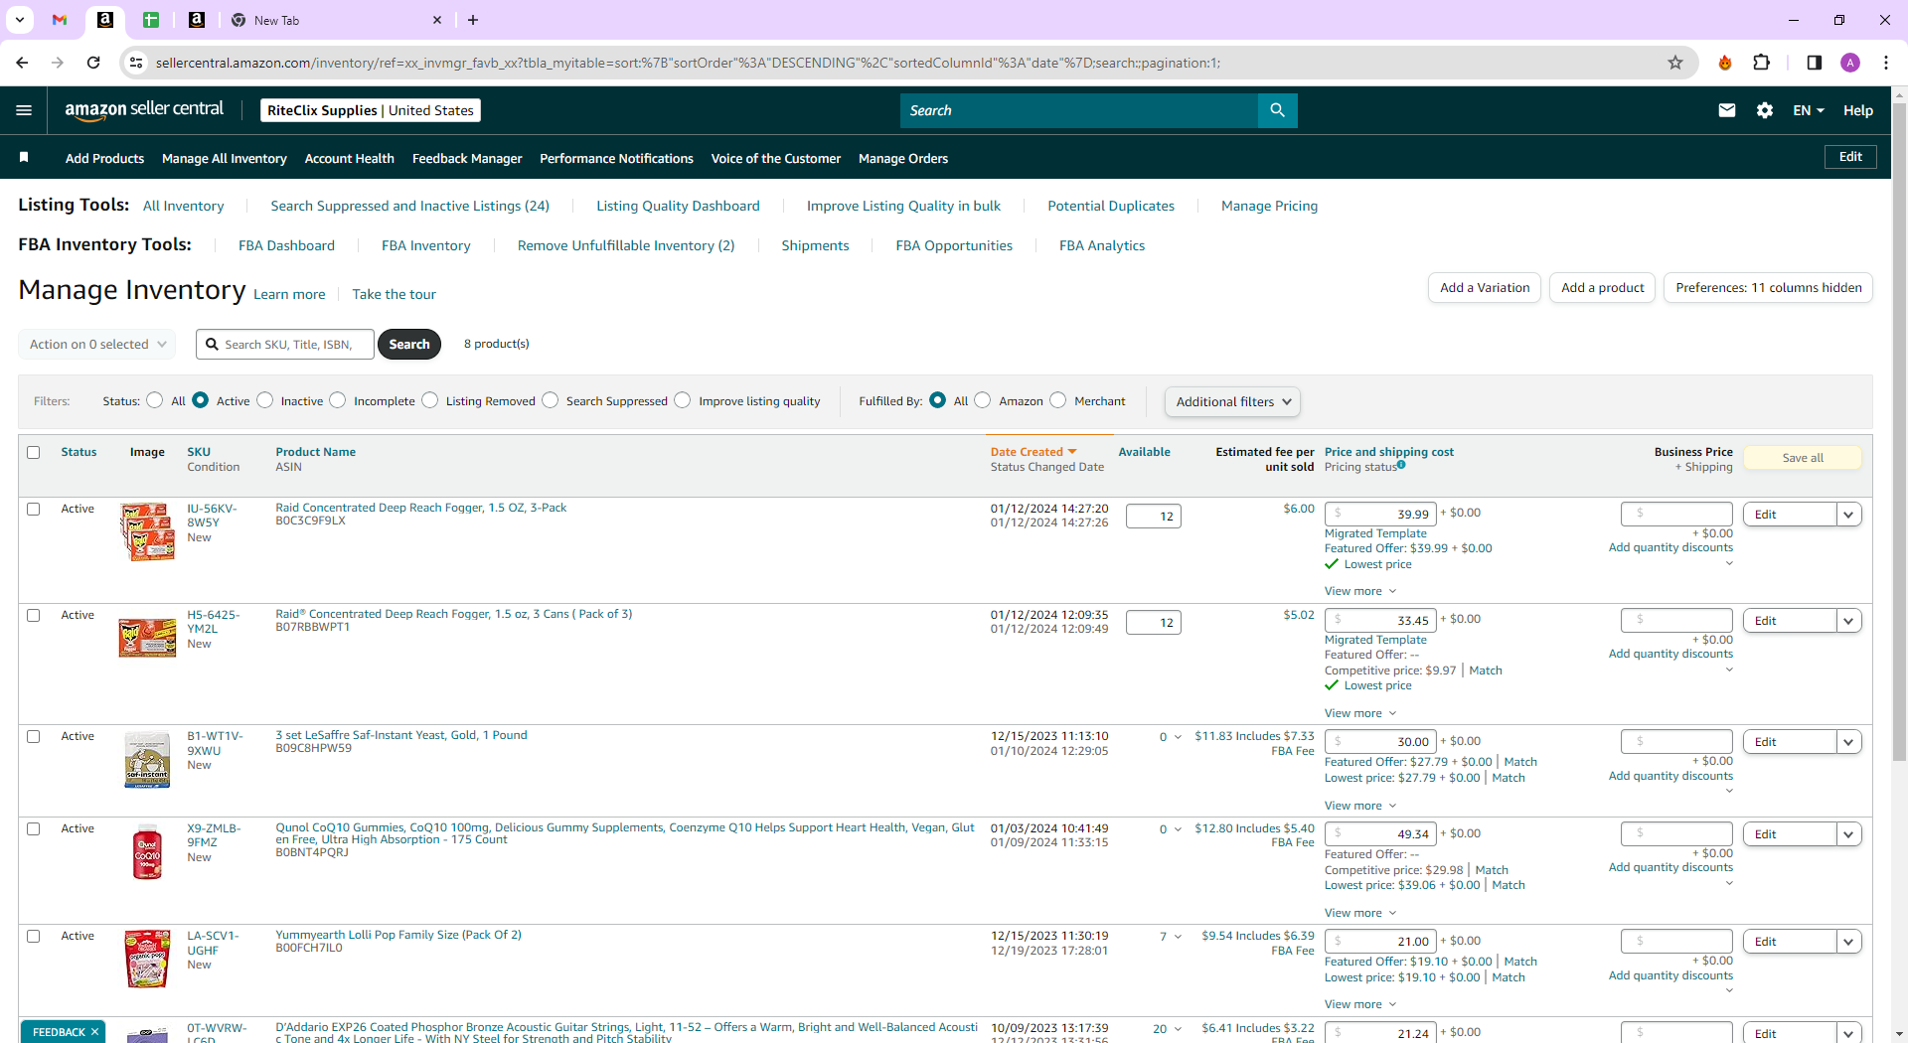Select Fulfilled By Amazon radio button
The width and height of the screenshot is (1908, 1043).
(983, 400)
